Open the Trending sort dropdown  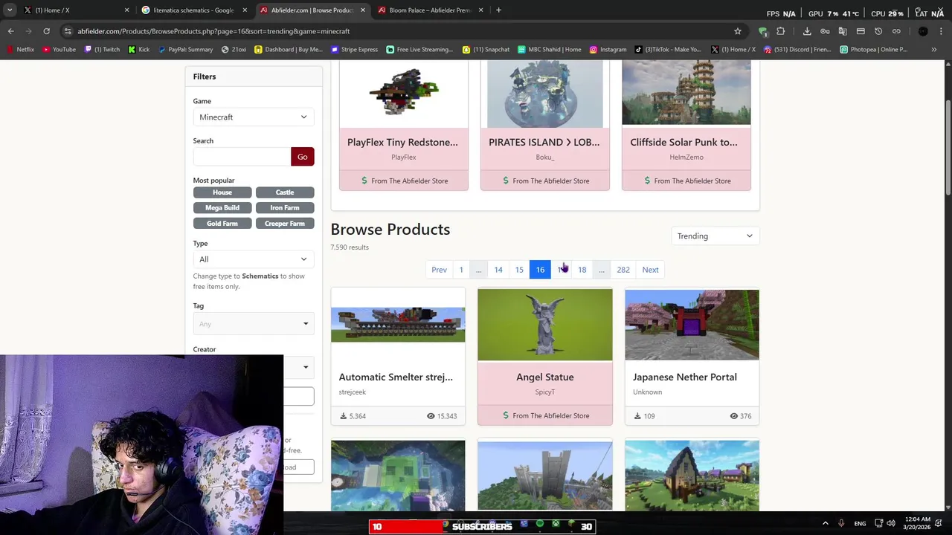tap(715, 236)
